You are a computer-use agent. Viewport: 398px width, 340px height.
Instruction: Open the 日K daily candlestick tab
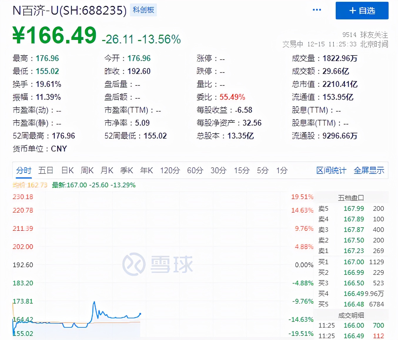tap(67, 170)
